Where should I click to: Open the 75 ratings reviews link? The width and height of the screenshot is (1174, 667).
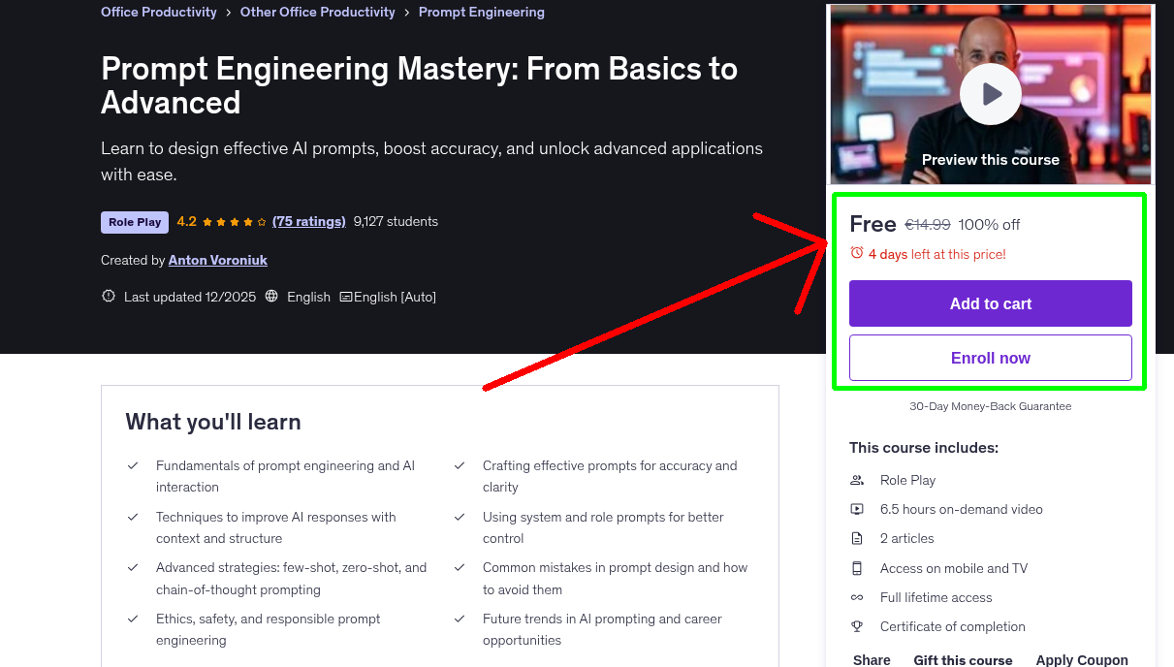[x=308, y=221]
